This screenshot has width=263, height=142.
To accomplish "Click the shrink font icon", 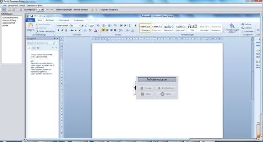I will click(86, 26).
